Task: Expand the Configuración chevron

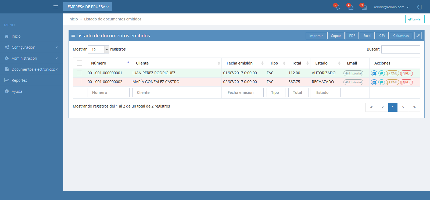Action: pyautogui.click(x=57, y=47)
